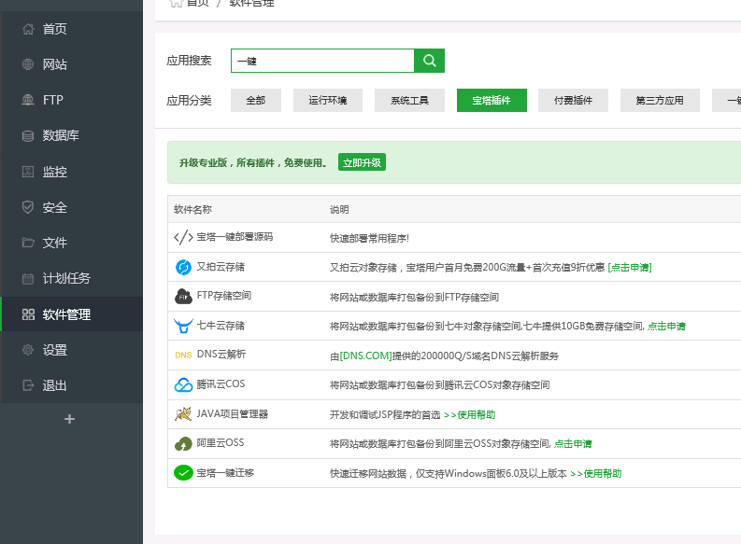
Task: Click >>使用帮助 link for 宝塔一键迁移
Action: pos(596,473)
